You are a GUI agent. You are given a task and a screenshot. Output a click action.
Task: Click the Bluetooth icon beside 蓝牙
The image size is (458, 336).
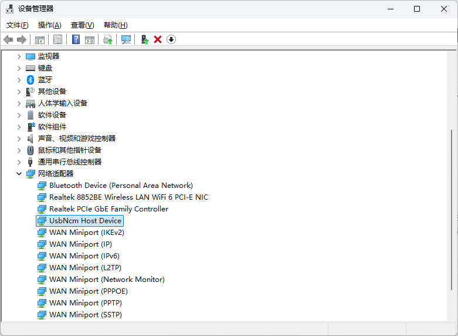click(x=30, y=80)
